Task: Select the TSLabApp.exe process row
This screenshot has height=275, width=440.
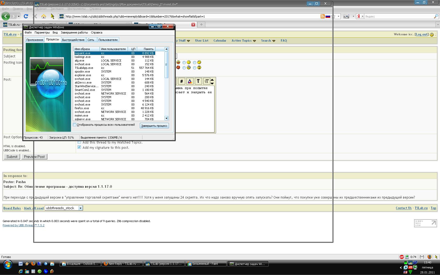Action: coord(114,68)
